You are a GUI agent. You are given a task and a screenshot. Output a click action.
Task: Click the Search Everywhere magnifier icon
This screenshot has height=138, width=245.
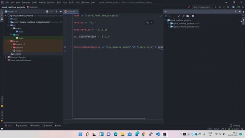[x=243, y=7]
